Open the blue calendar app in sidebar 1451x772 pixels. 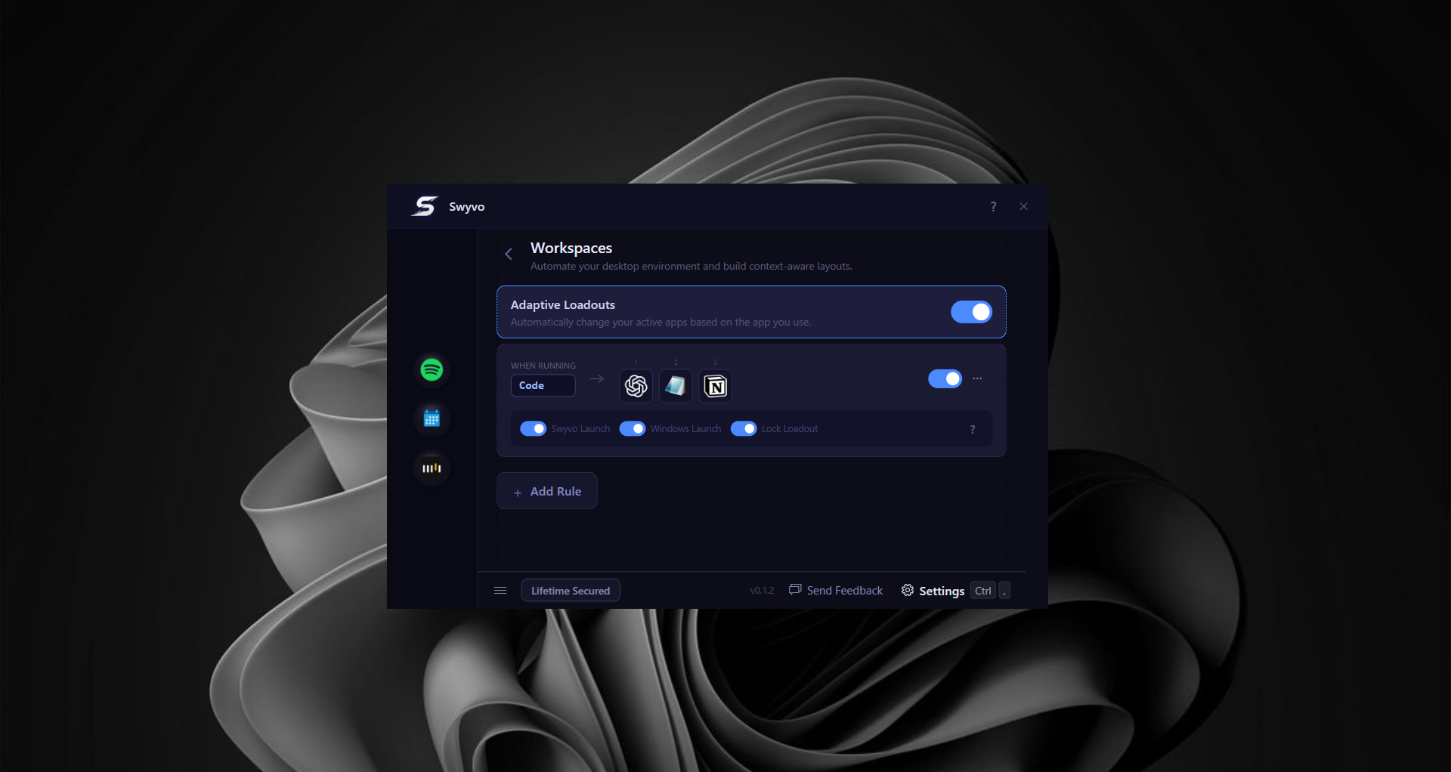pyautogui.click(x=432, y=418)
